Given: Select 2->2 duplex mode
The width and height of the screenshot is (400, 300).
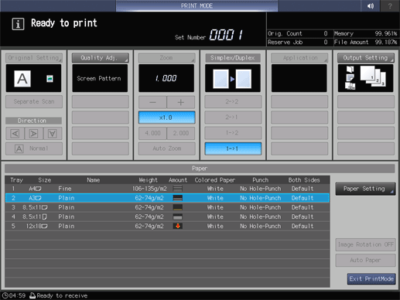Looking at the screenshot, I should tap(233, 101).
